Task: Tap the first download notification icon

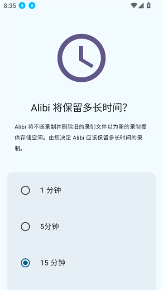Action: (22, 6)
